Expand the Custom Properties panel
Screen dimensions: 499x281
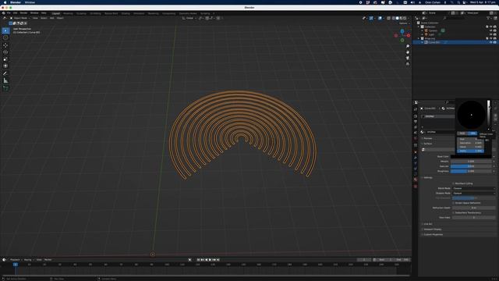433,234
